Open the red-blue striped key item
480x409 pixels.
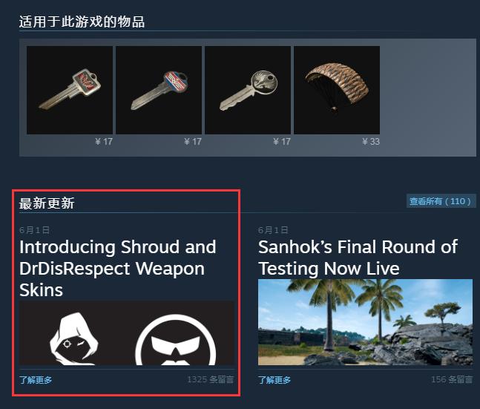[x=159, y=90]
